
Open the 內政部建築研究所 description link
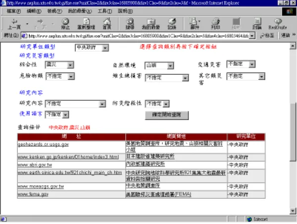[146, 164]
